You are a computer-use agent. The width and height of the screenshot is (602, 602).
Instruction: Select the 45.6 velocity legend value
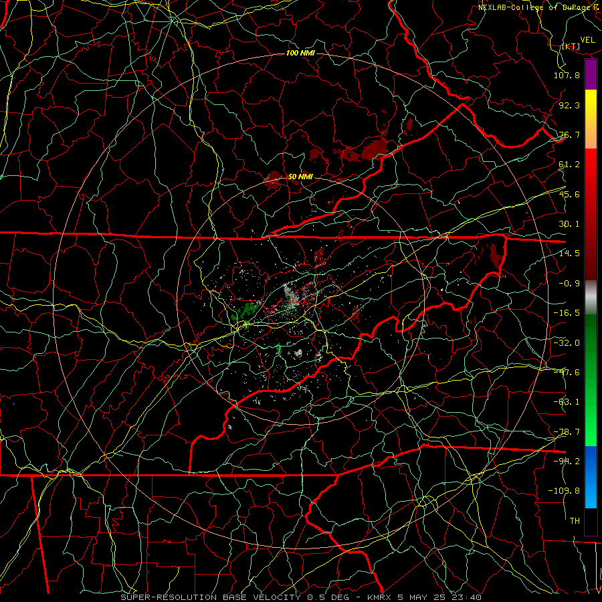point(569,194)
